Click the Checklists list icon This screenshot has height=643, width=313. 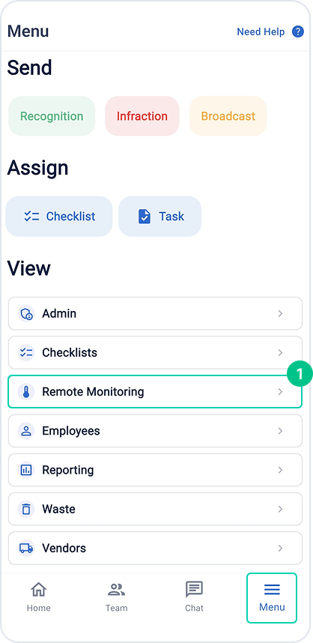26,353
